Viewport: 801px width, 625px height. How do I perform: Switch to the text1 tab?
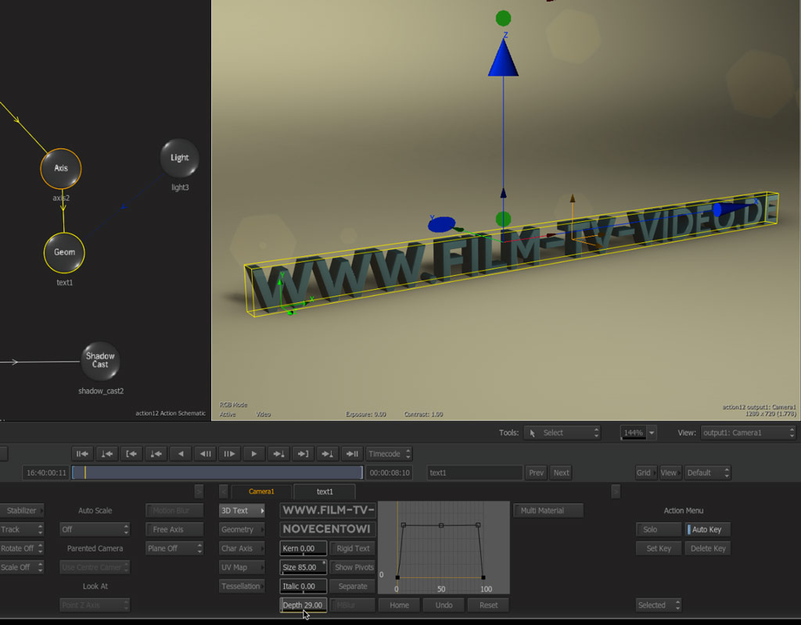tap(325, 491)
